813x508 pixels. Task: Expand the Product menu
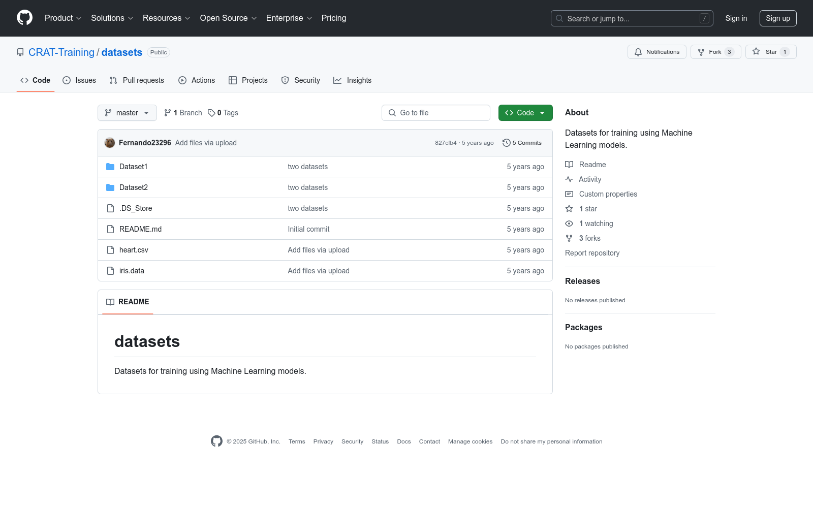(x=63, y=18)
